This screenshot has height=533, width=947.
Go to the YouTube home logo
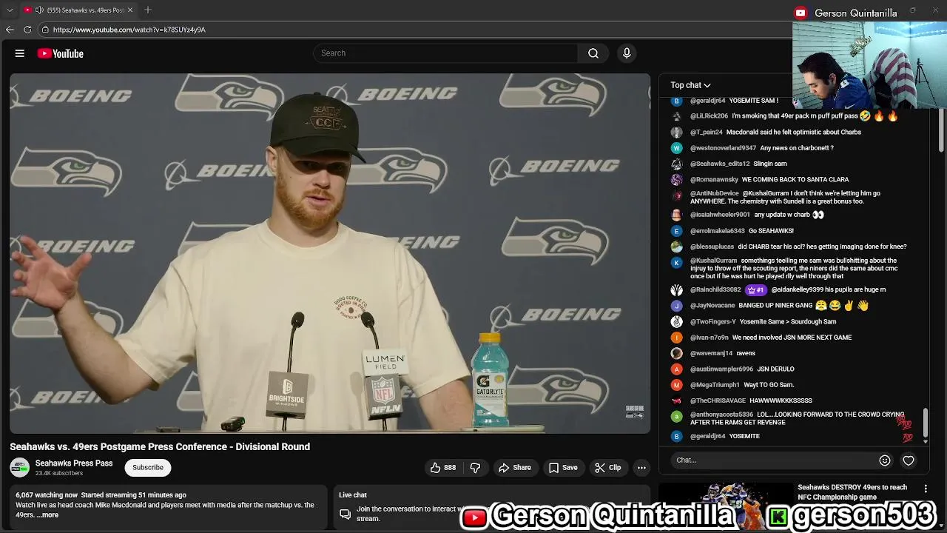(x=61, y=53)
